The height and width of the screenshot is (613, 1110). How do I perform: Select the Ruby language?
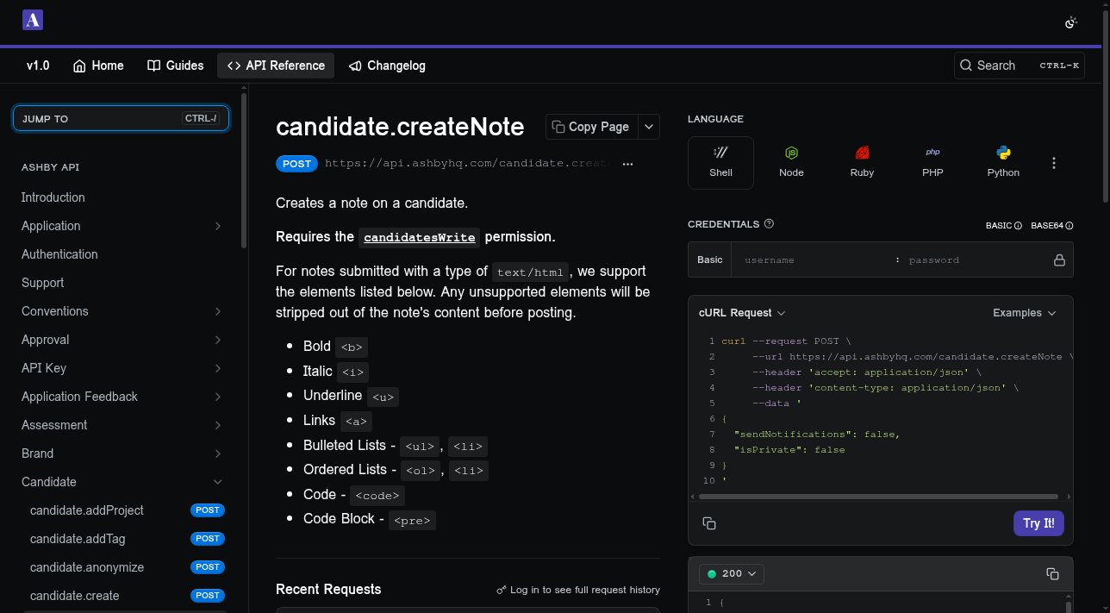click(x=862, y=162)
